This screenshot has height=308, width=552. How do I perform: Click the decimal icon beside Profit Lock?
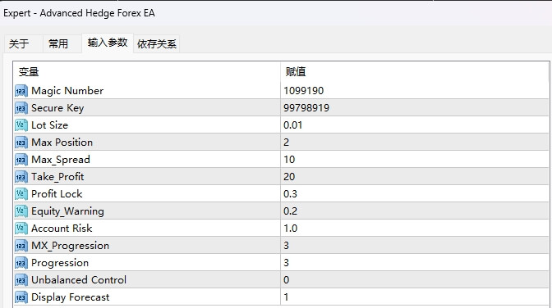click(x=21, y=194)
